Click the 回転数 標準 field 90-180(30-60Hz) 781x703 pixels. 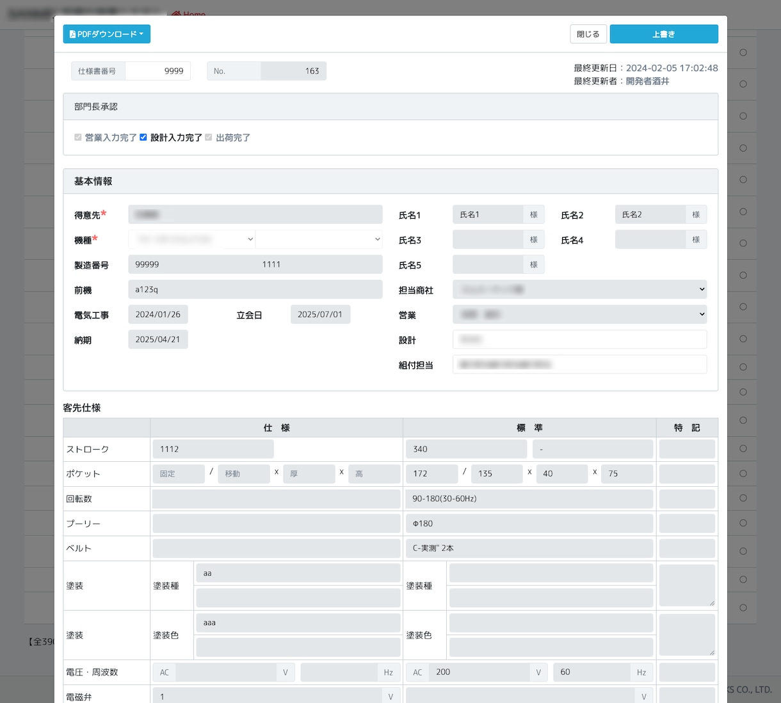[529, 499]
